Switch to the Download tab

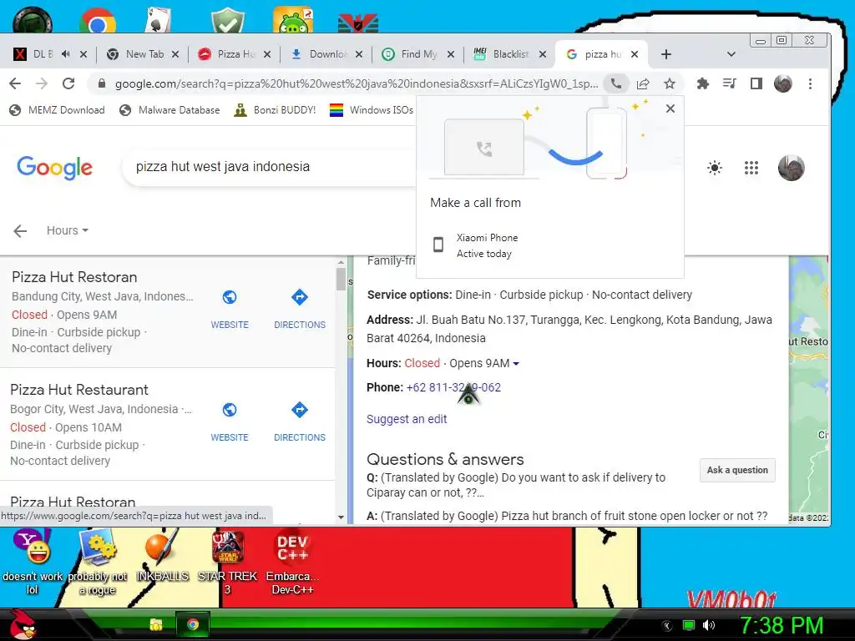point(327,54)
